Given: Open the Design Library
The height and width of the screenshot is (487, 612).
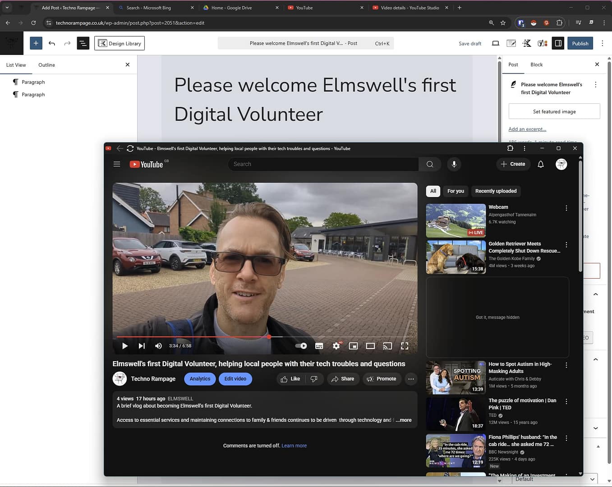Looking at the screenshot, I should (x=120, y=43).
